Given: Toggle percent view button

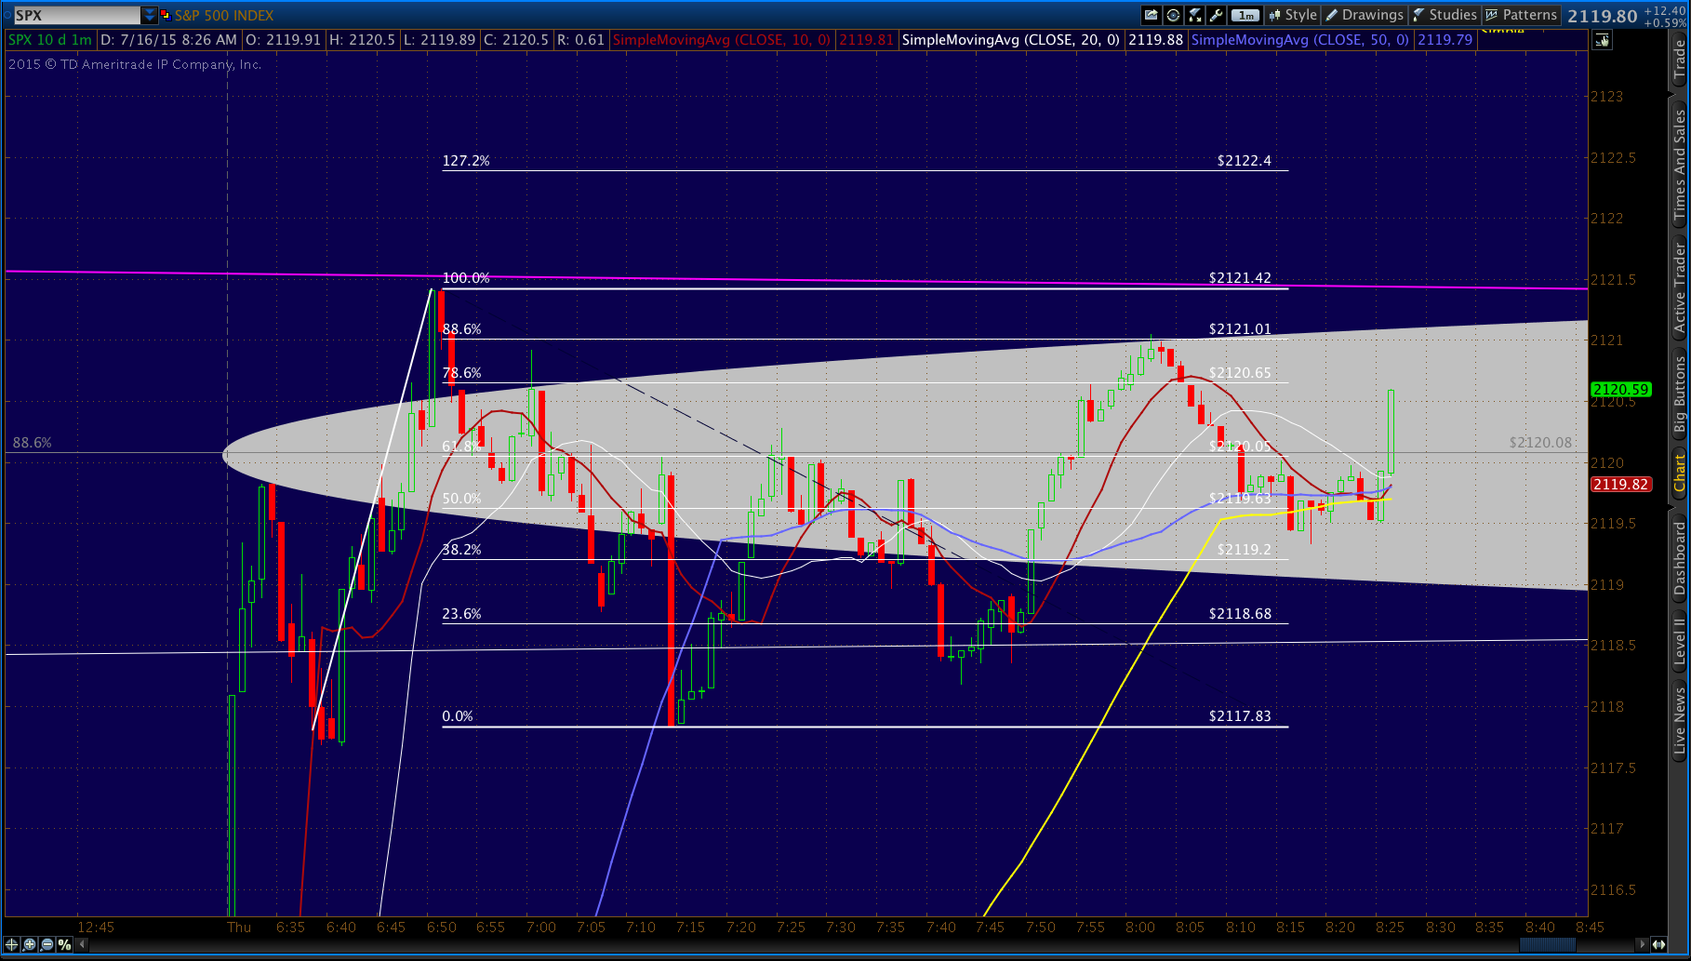Looking at the screenshot, I should point(64,944).
